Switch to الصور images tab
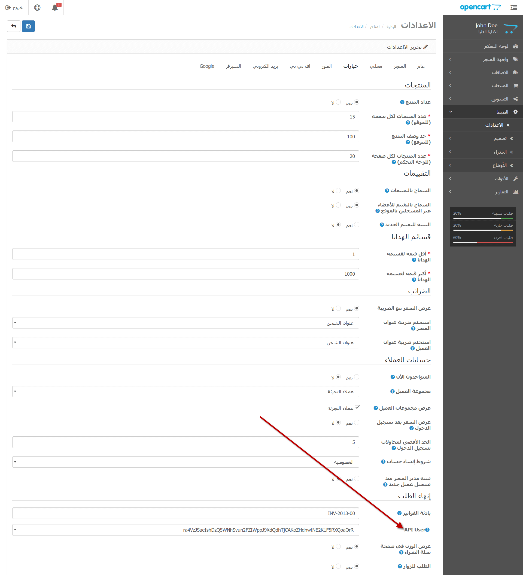Screen dimensions: 523x575 pyautogui.click(x=327, y=66)
